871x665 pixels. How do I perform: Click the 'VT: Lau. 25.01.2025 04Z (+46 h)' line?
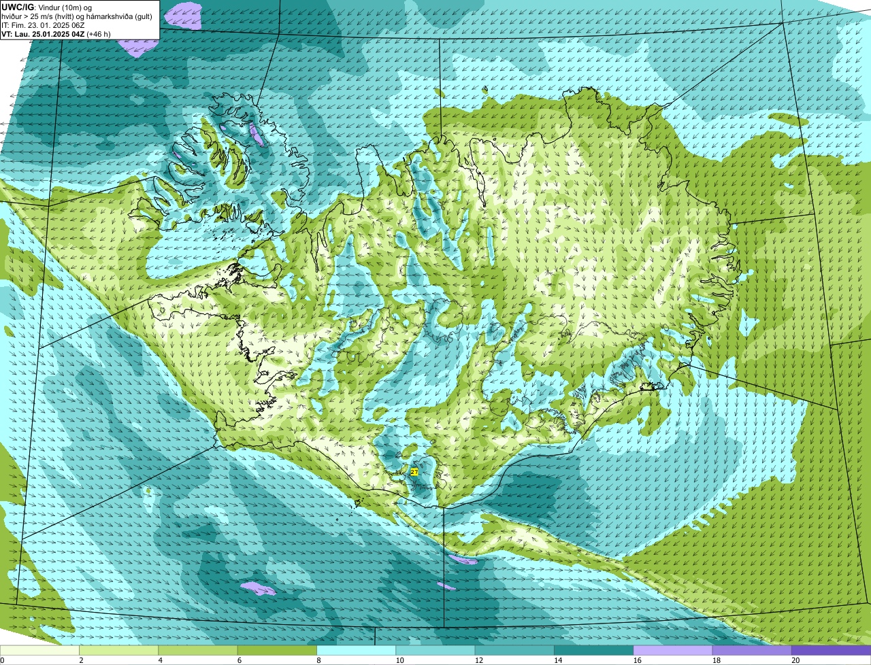[x=56, y=34]
